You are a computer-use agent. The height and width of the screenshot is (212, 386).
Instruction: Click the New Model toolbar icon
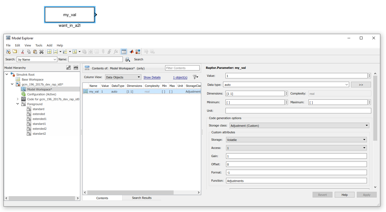[8, 51]
